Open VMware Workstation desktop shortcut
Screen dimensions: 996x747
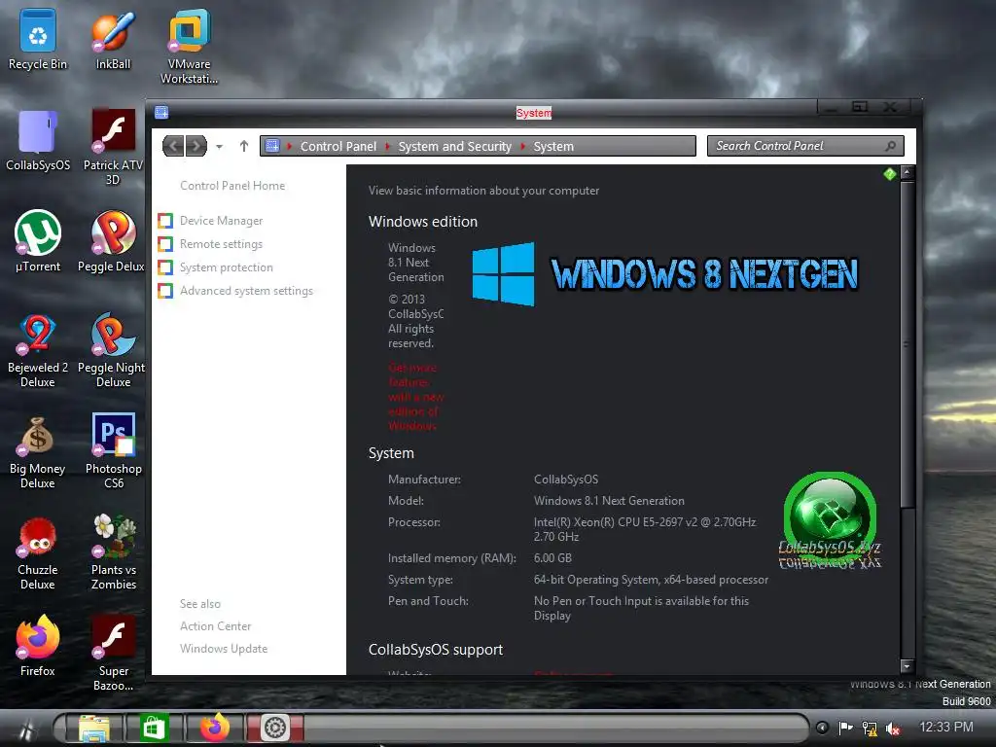190,47
